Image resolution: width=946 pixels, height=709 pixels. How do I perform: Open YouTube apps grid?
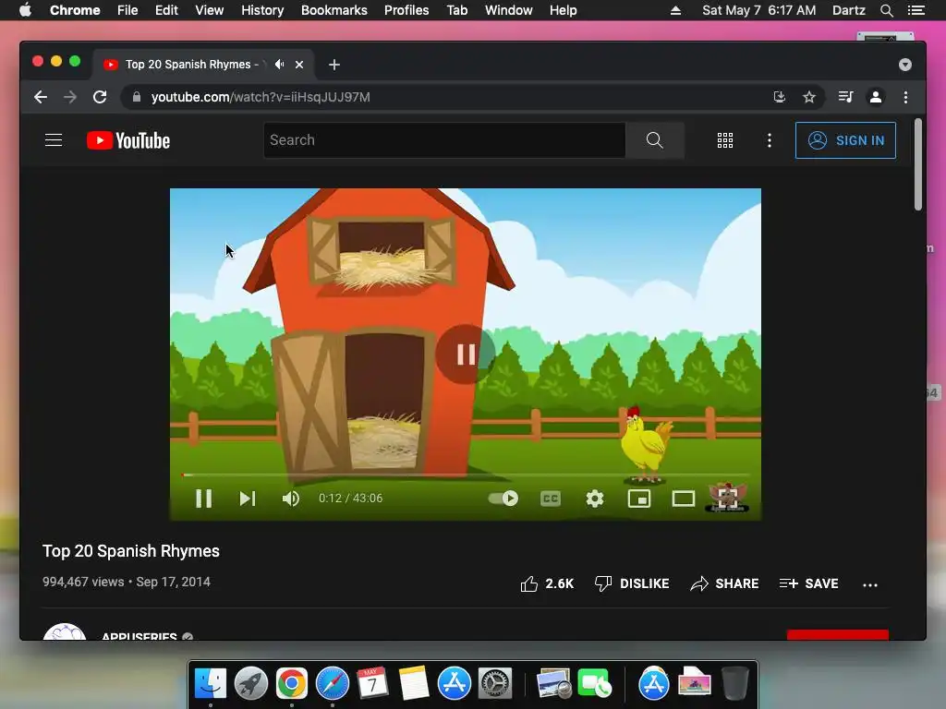click(x=725, y=140)
